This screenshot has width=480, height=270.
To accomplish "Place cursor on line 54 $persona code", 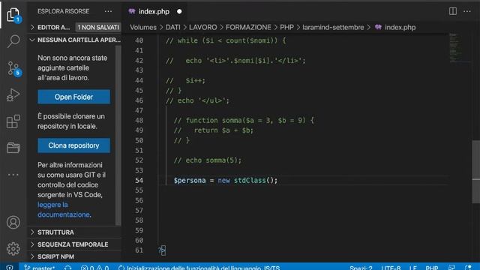I will tap(225, 180).
